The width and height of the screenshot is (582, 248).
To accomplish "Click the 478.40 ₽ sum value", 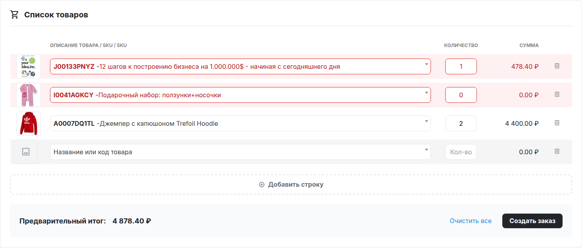I will coord(525,66).
